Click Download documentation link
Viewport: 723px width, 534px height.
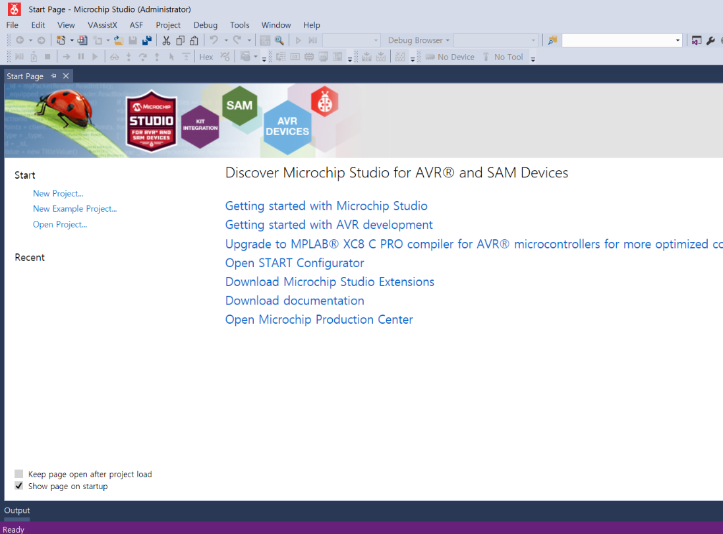294,300
